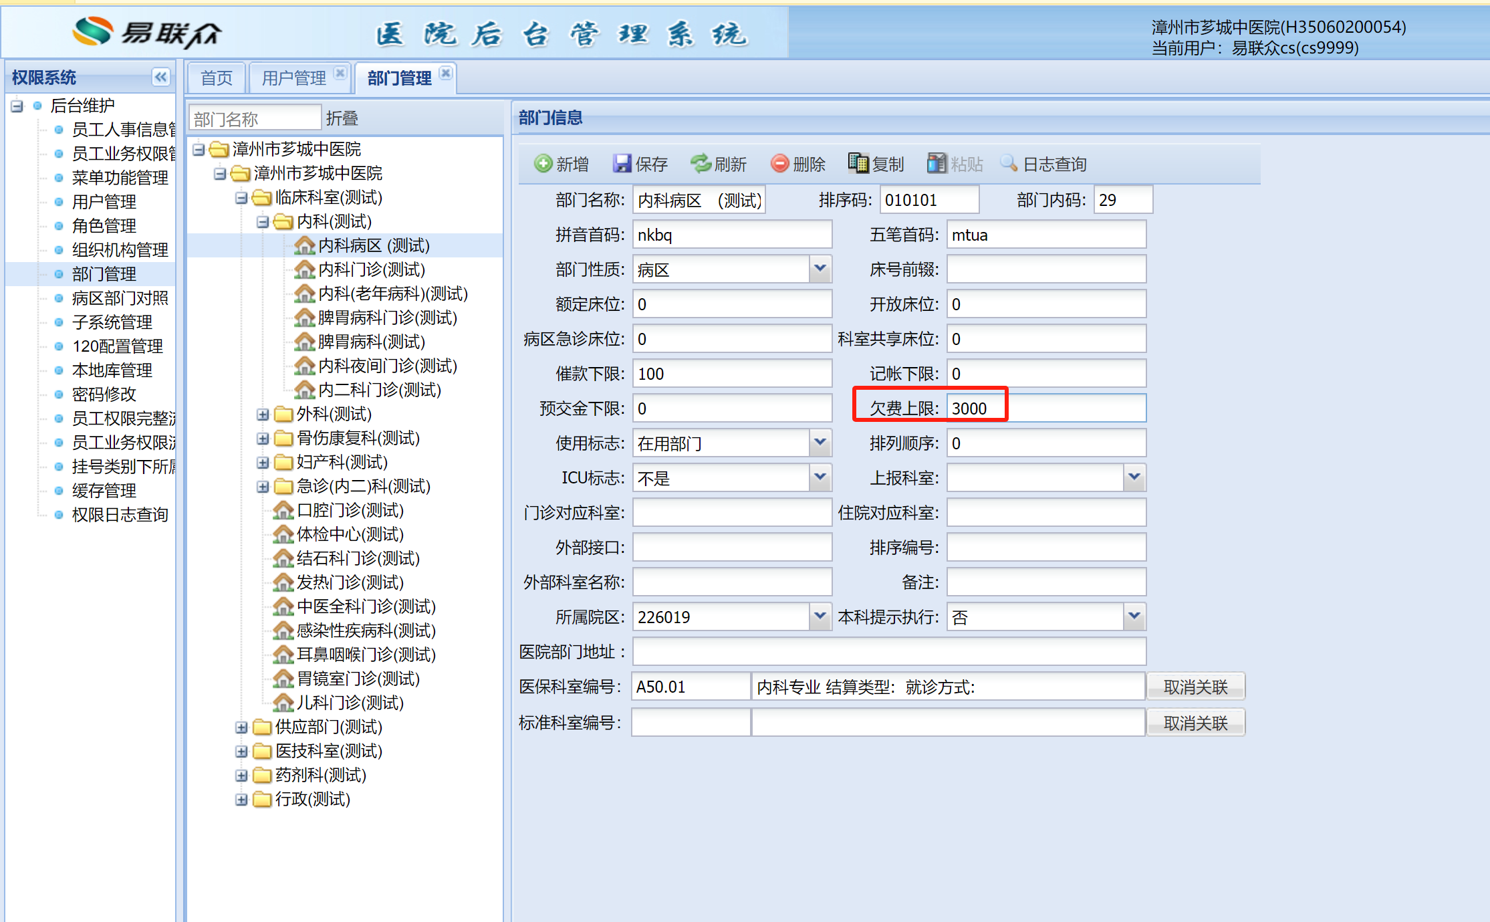Expand the 药剂科(测试) folder
Screen dimensions: 1490x922
pos(241,776)
